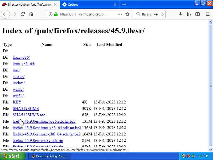This screenshot has width=213, height=160.
Task: Download firefox-45.9.0esr.linux-i686.sdk.tar.bz2
Action: [x=44, y=121]
